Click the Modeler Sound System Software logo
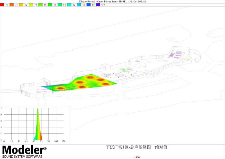Screen dimensions: 225x159 (24, 152)
